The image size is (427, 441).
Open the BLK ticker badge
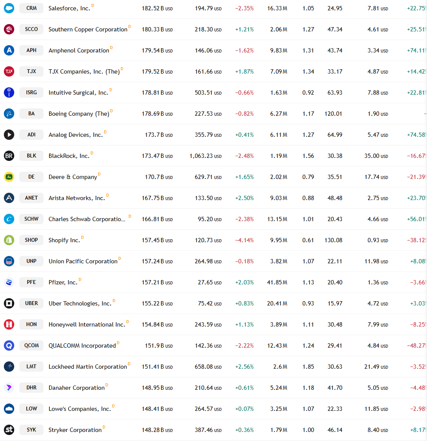tap(31, 156)
